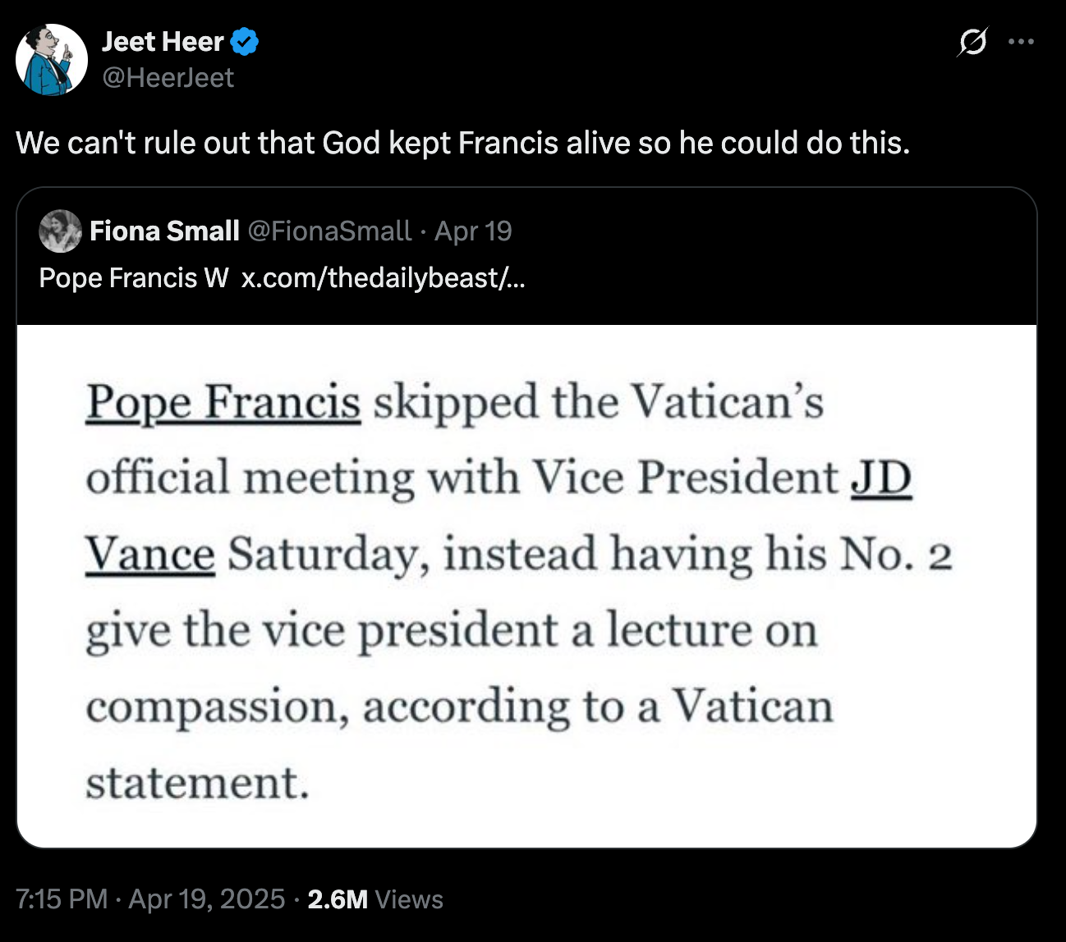1066x942 pixels.
Task: Tap Jeet Heer's cartoon avatar image
Action: (x=51, y=59)
